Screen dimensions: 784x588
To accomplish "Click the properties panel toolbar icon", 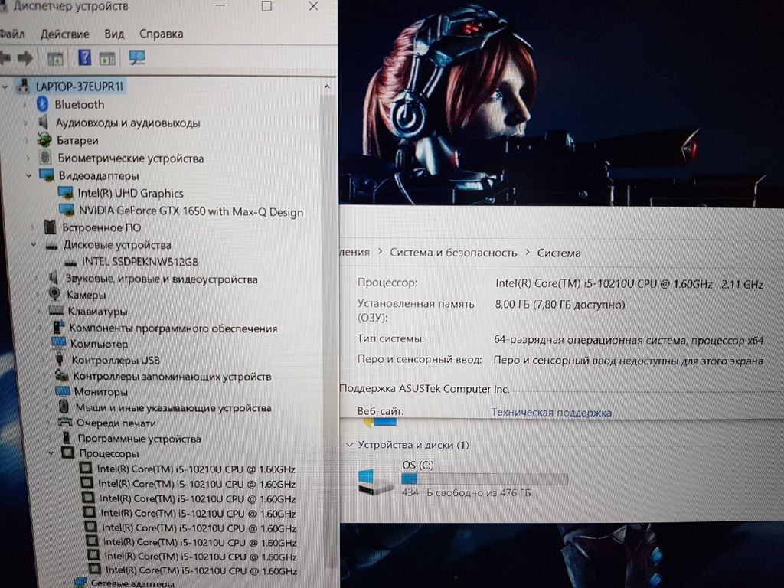I will coord(107,58).
